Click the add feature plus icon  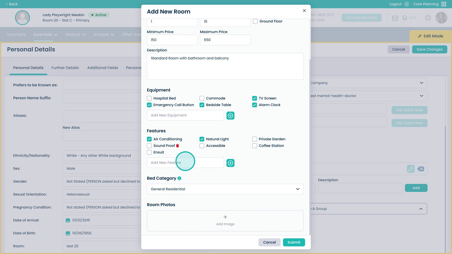click(231, 163)
